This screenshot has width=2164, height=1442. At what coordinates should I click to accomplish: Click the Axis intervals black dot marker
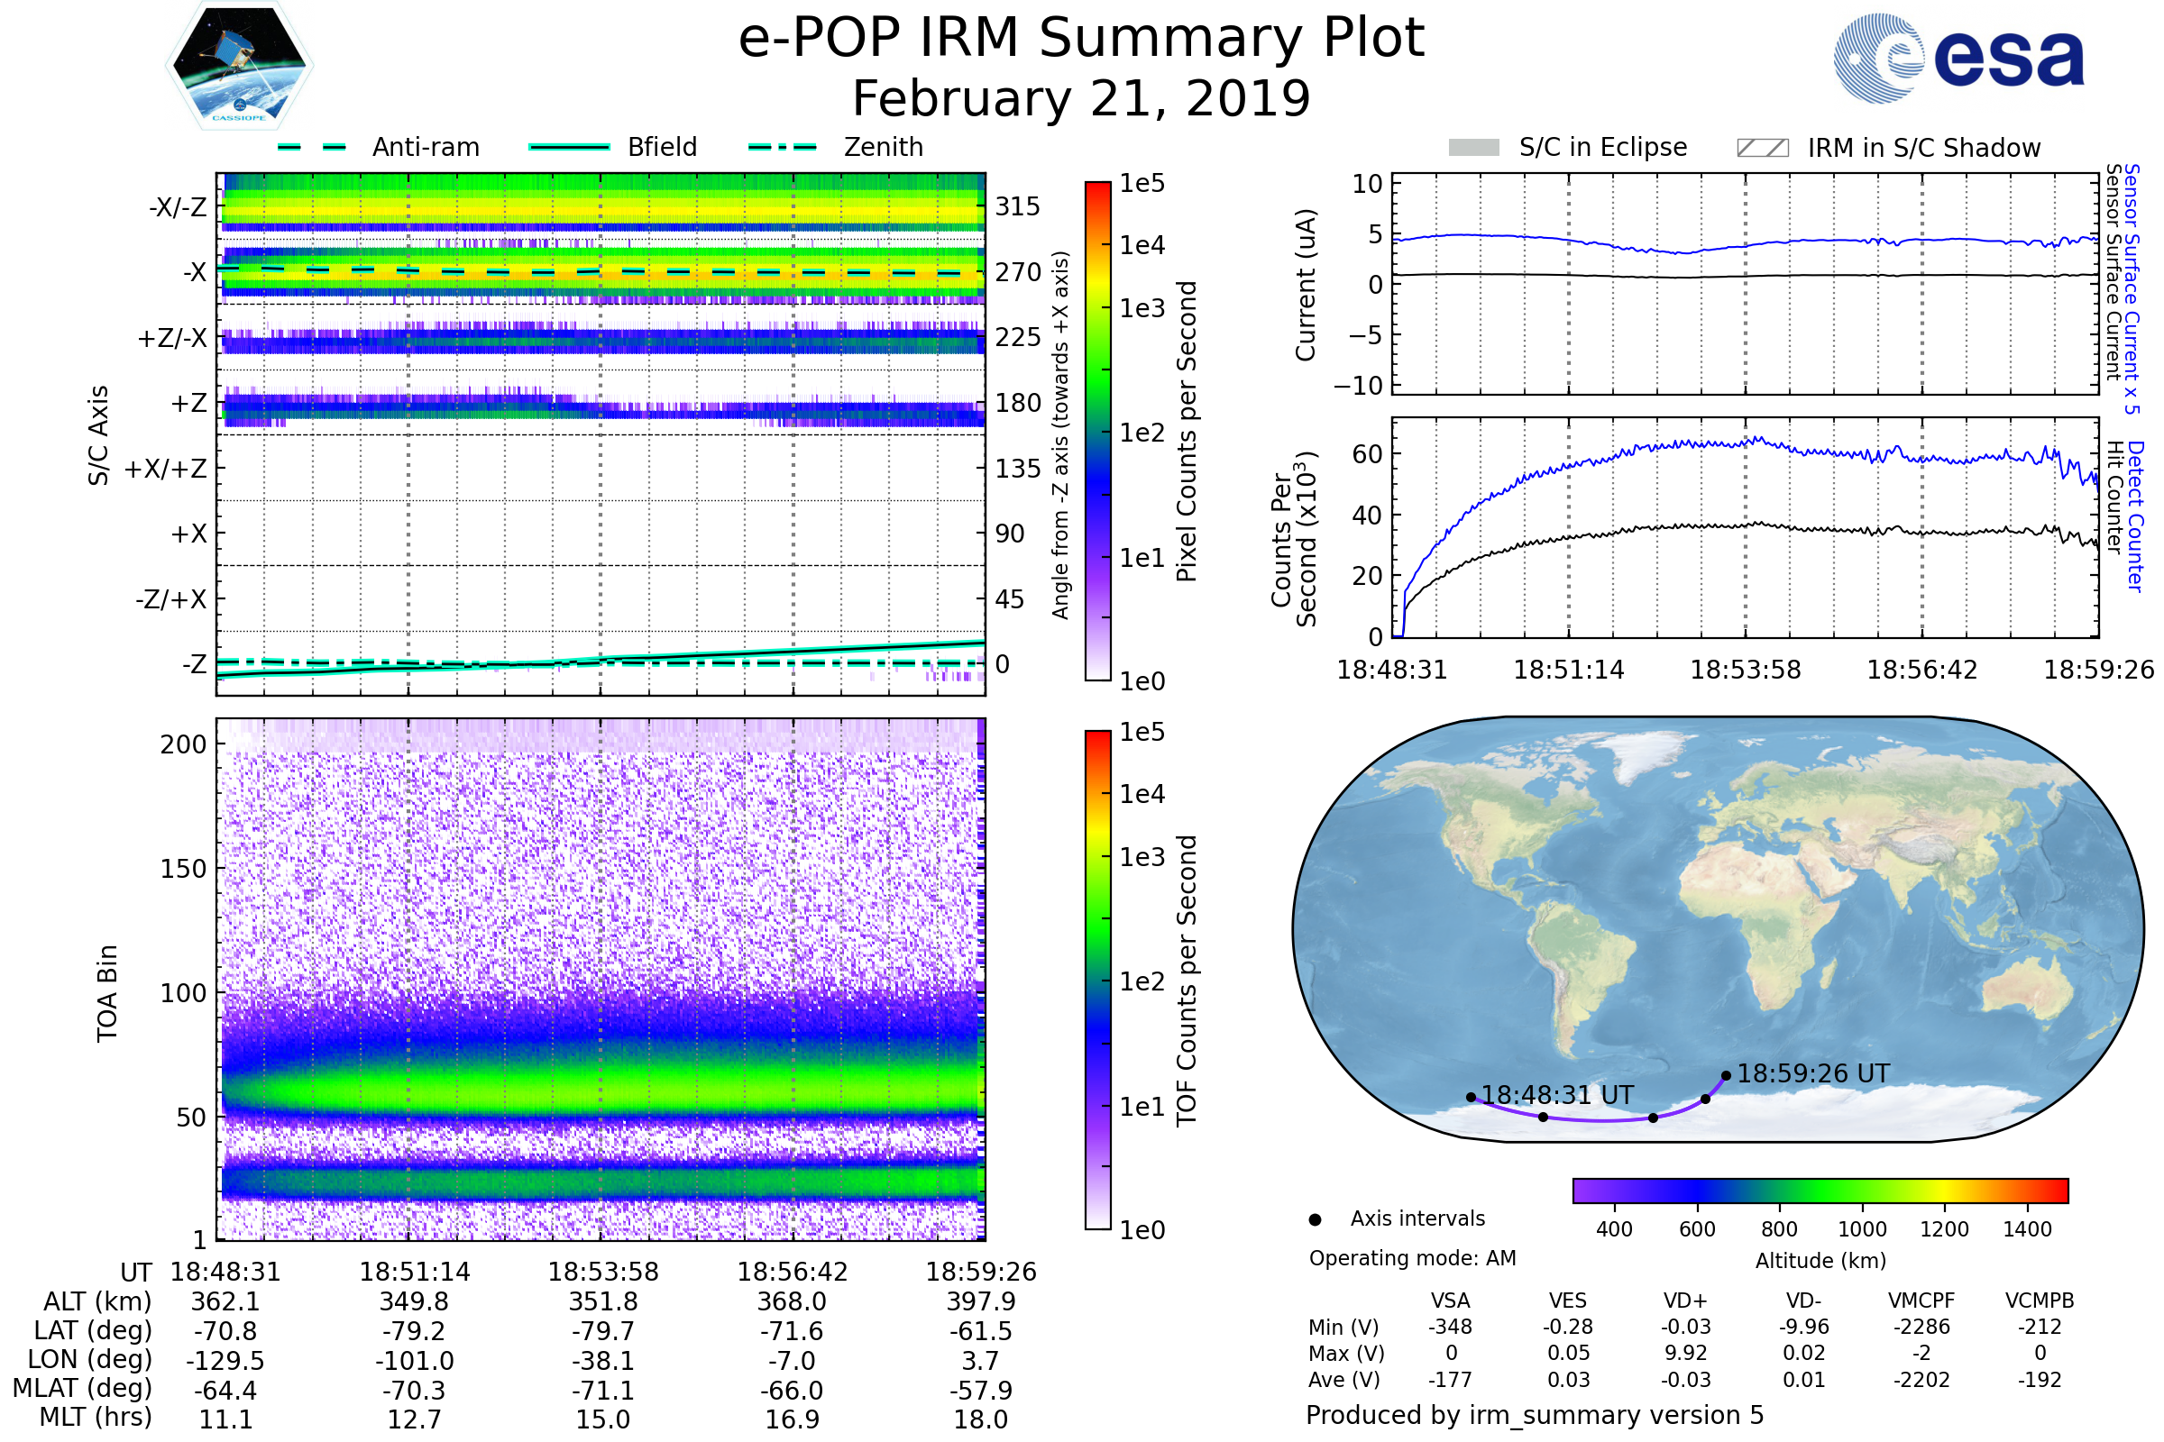[x=1315, y=1219]
